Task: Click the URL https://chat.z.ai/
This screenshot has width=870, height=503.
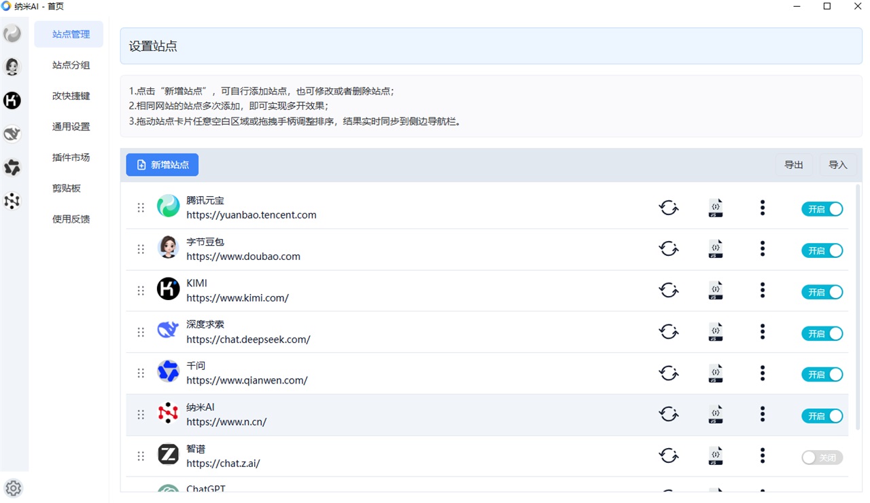Action: click(224, 464)
